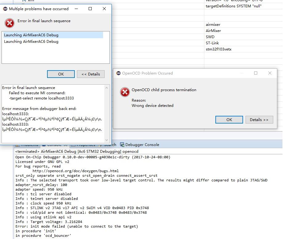Click the openocd.org bugs.html URL in console
The image size is (296, 239).
click(x=75, y=171)
